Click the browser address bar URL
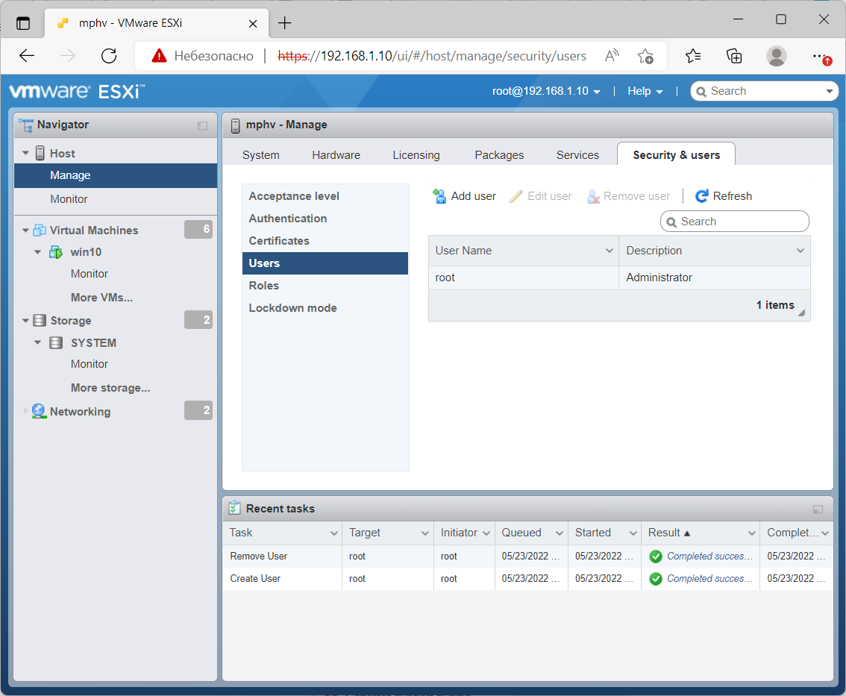Screen dimensions: 846x696 coord(432,55)
